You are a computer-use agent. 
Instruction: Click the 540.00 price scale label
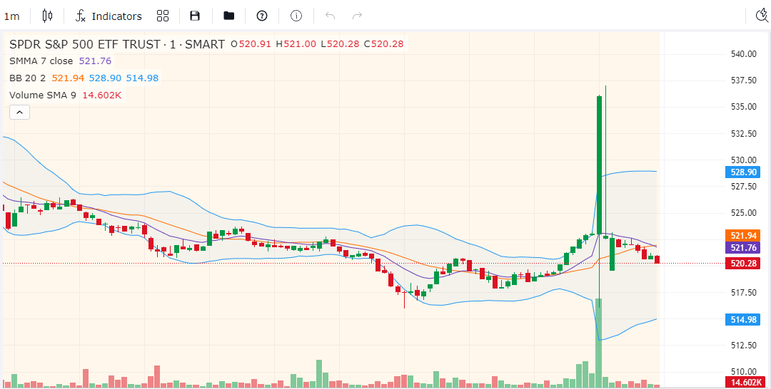point(743,54)
